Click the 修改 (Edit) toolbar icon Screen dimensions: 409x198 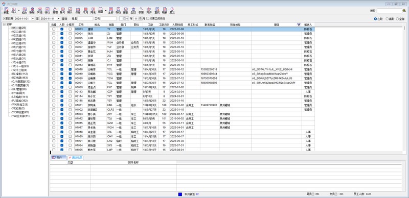point(25,10)
